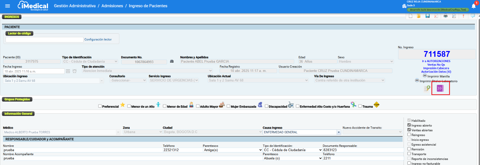Open acompañante Parentesco Abuela (o) dropdown
The width and height of the screenshot is (480, 165).
pos(292,158)
